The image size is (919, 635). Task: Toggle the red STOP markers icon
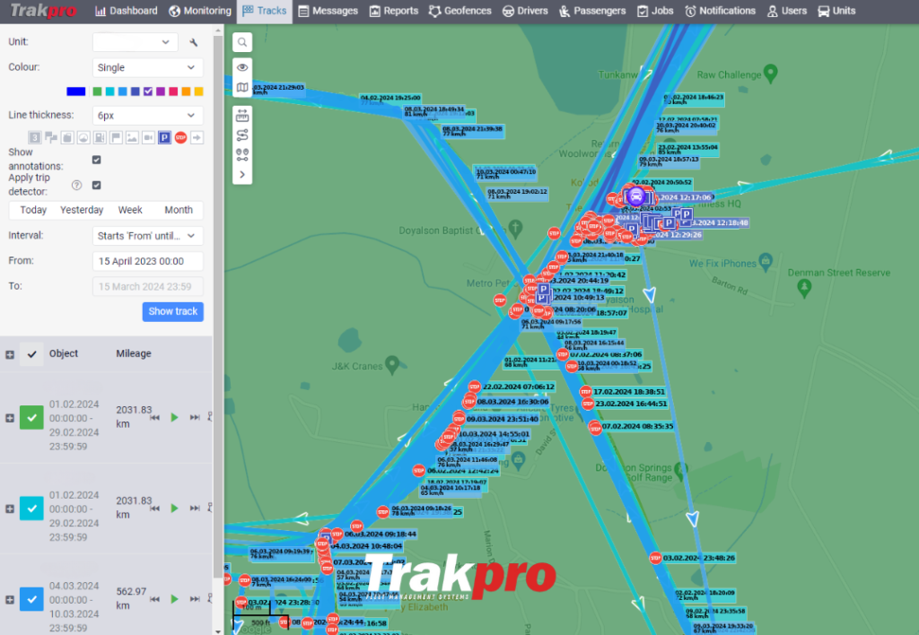pyautogui.click(x=180, y=137)
